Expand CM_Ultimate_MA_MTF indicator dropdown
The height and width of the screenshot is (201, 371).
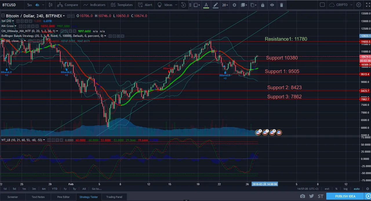point(57,31)
